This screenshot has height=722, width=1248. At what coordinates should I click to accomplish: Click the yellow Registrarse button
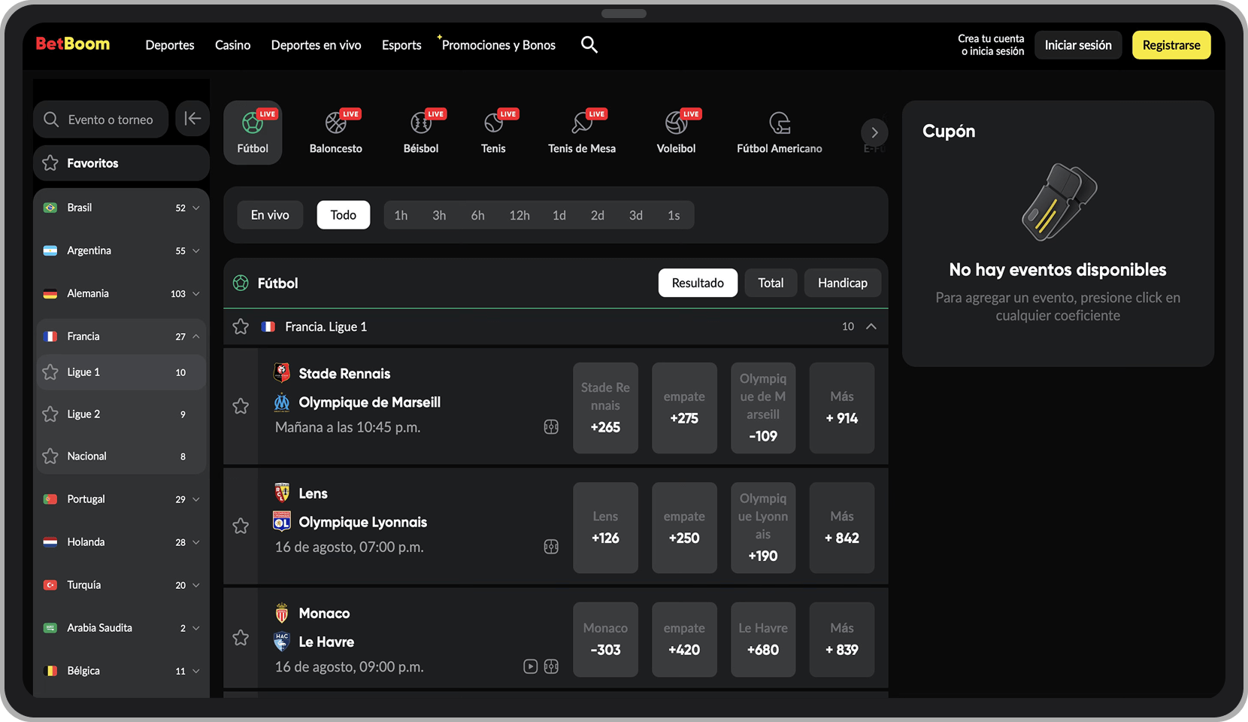[1171, 45]
